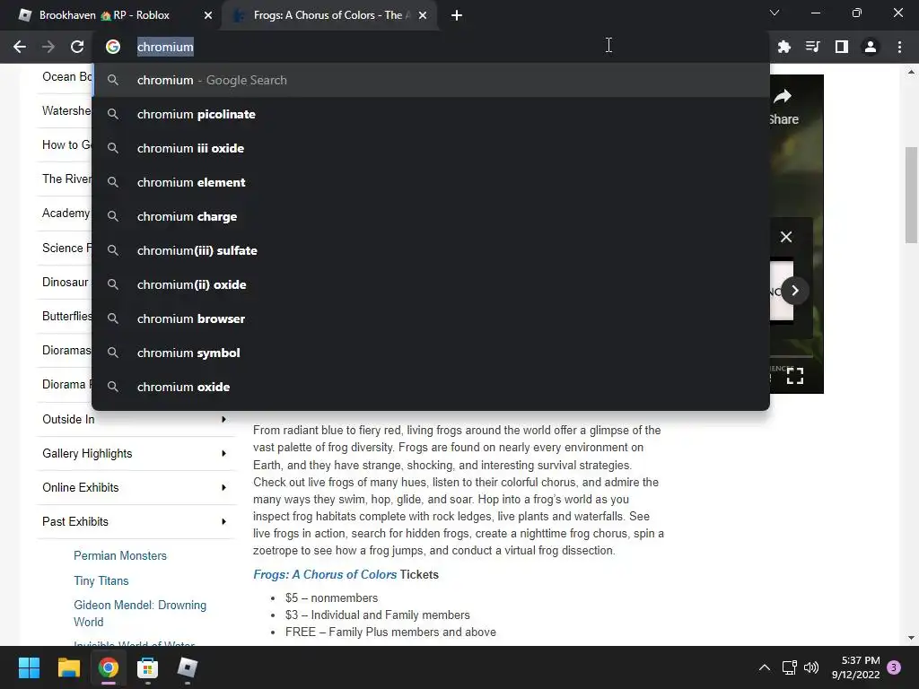Open the Chrome three-dot menu
This screenshot has width=919, height=689.
coord(899,47)
